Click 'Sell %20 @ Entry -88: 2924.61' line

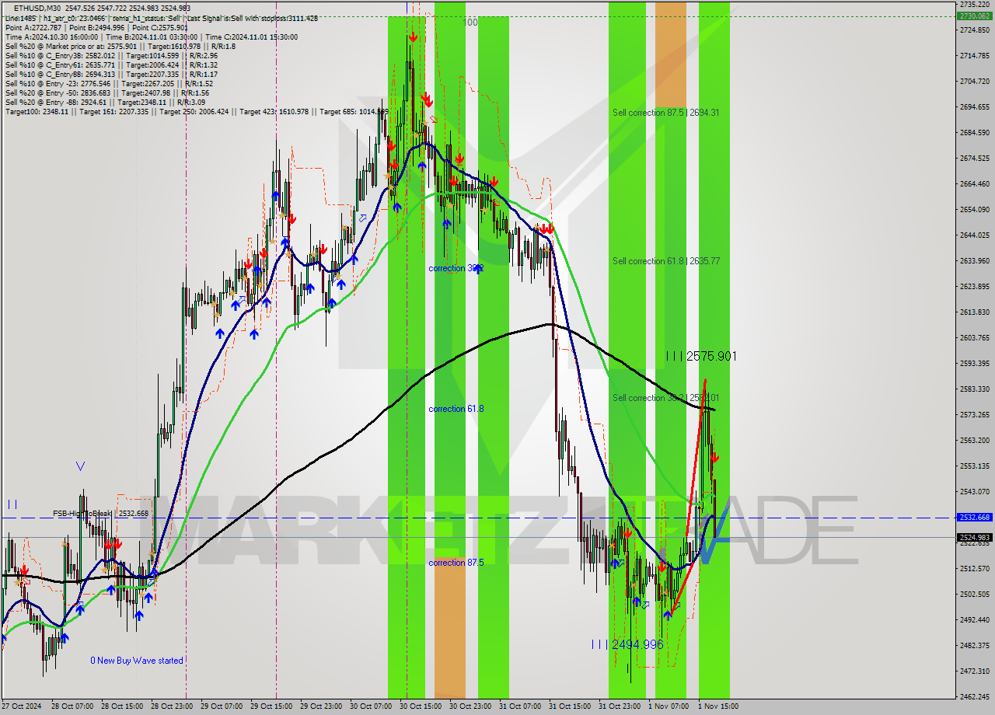106,102
